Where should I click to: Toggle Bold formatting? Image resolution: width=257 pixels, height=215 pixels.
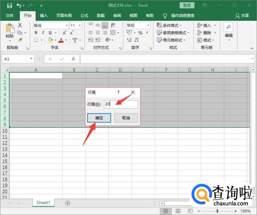[x=36, y=33]
